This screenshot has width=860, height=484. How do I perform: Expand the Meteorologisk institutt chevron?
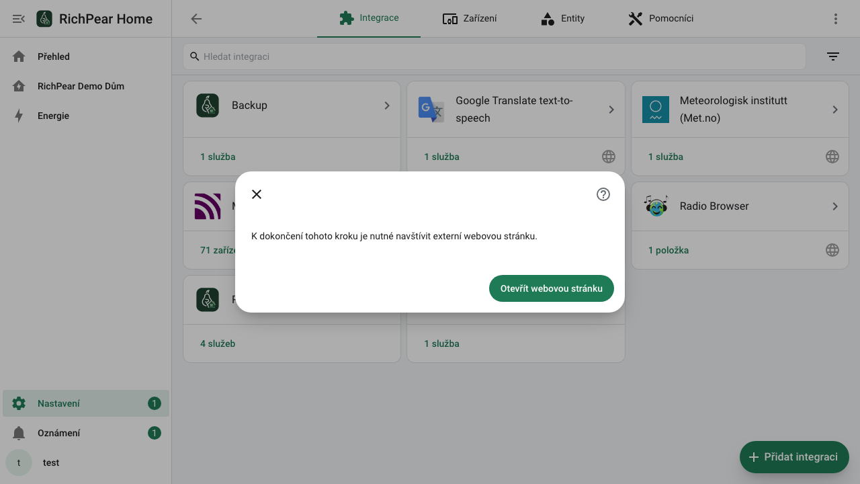click(x=835, y=110)
